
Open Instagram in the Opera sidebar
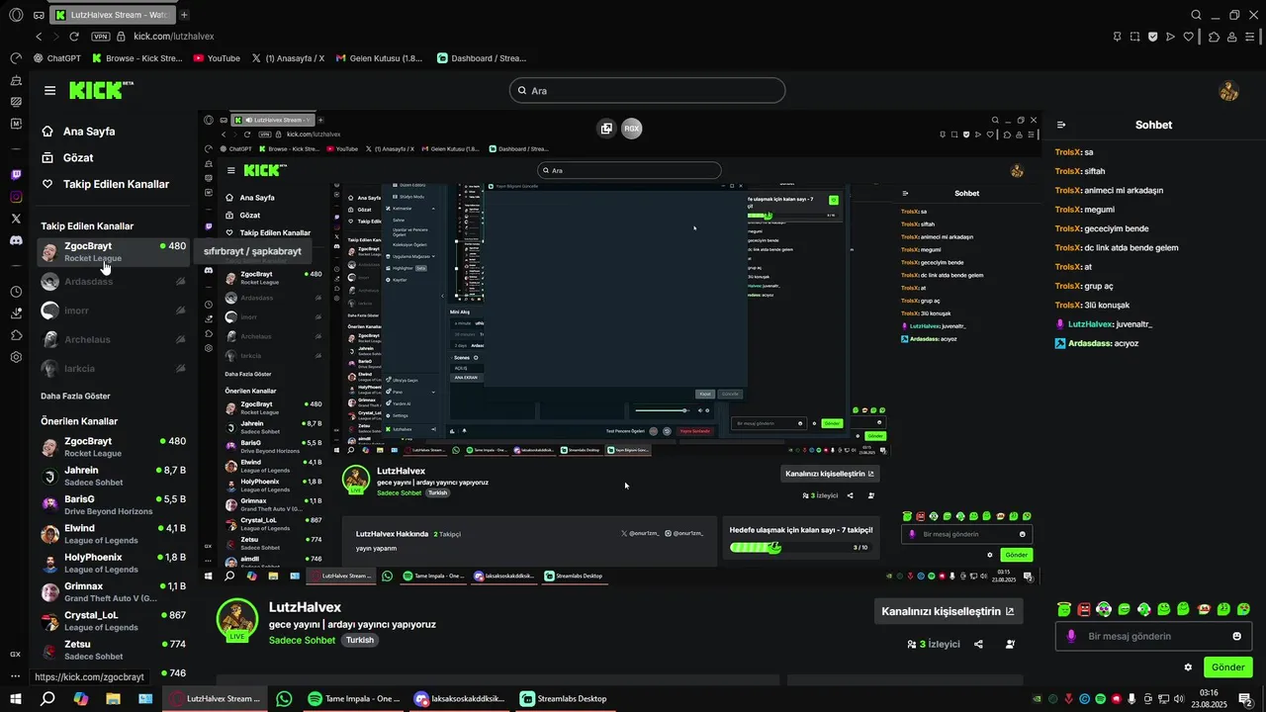16,197
